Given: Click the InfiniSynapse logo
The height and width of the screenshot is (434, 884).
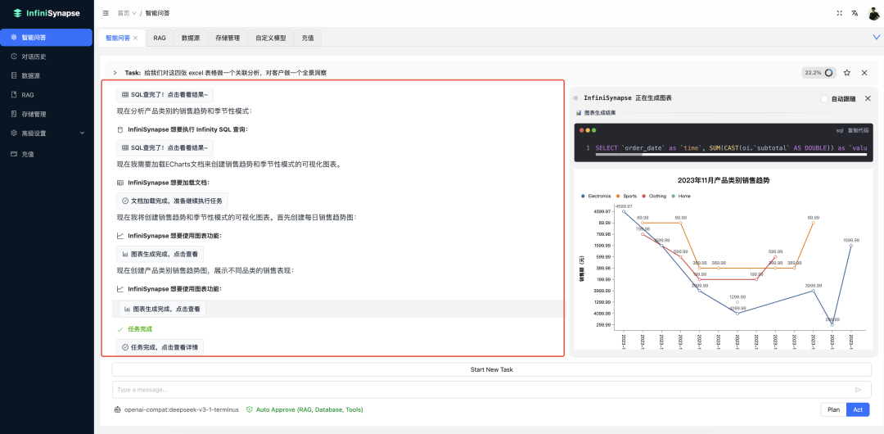Looking at the screenshot, I should point(46,13).
